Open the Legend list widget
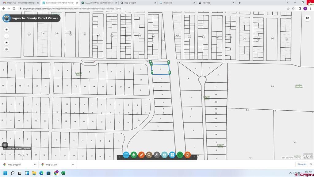 (126, 155)
